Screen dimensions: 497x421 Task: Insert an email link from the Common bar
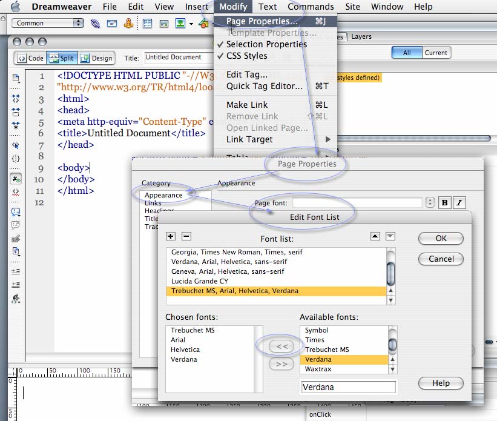[112, 23]
